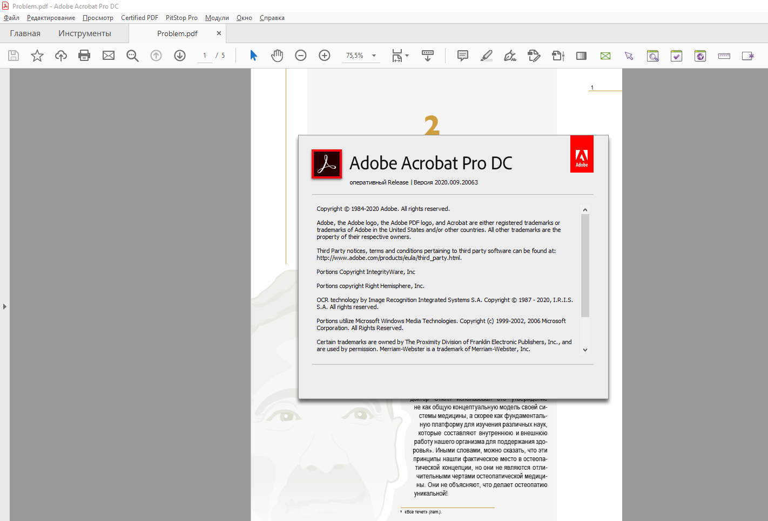The height and width of the screenshot is (521, 768).
Task: Click the scrolling mode toolbar icon
Action: tap(428, 56)
